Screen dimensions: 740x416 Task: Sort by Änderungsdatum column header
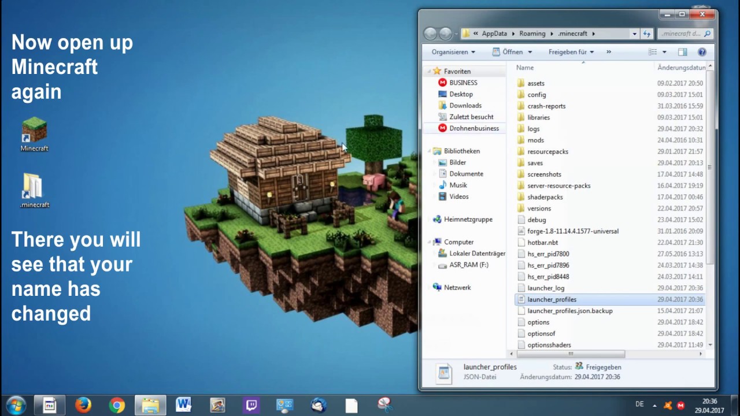click(x=680, y=68)
